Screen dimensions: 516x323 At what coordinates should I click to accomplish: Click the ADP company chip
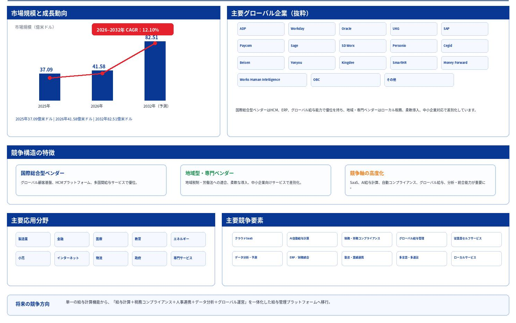click(x=261, y=29)
